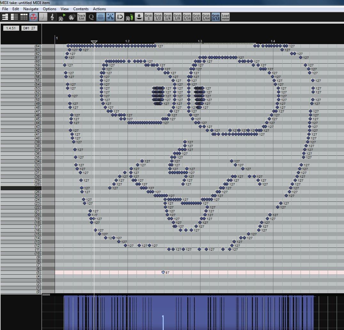Click the Load note button
Viewport: 344px width, 330px height.
(225, 17)
